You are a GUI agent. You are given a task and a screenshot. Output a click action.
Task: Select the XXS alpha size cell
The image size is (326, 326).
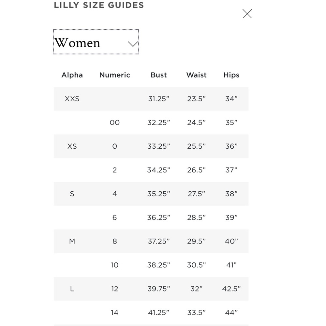72,99
